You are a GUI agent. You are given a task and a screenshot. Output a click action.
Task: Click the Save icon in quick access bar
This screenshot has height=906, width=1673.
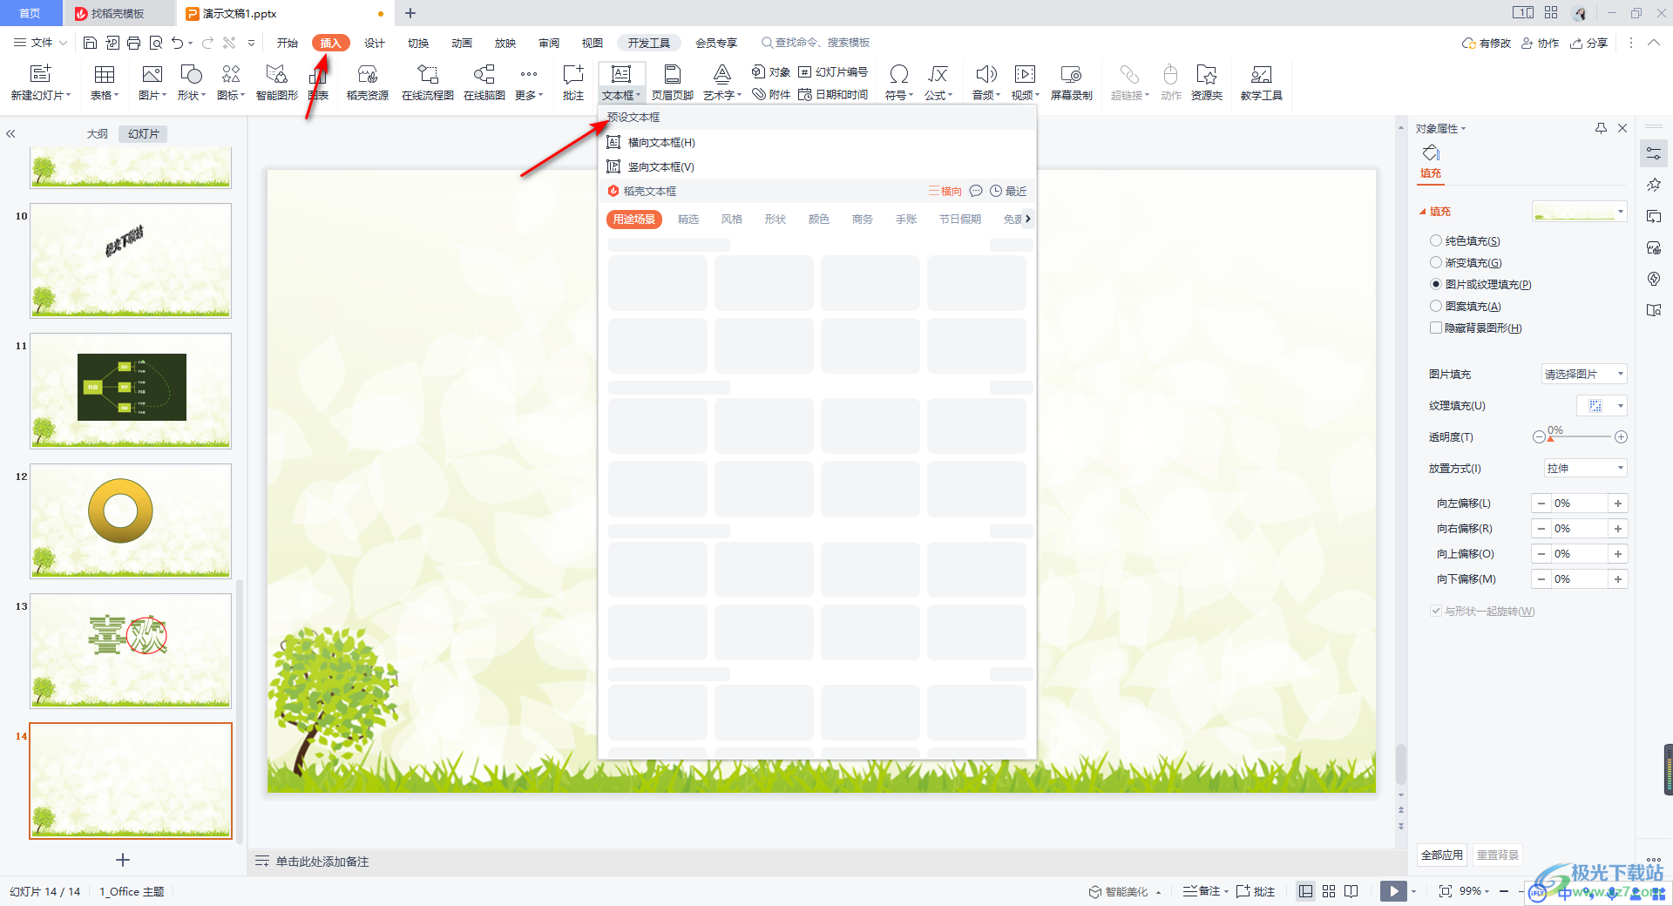click(90, 43)
